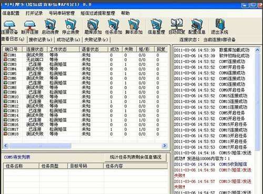Viewport: 263px width, 194px height.
Task: Click the port icon beside COM9
Action: pos(5,92)
